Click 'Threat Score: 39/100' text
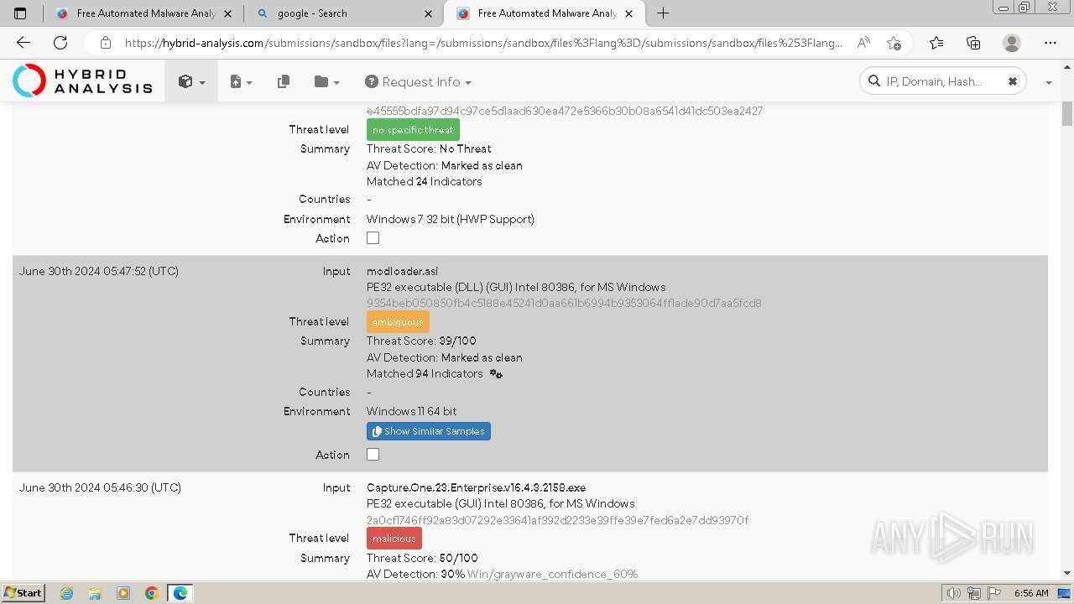Image resolution: width=1074 pixels, height=604 pixels. pos(421,341)
